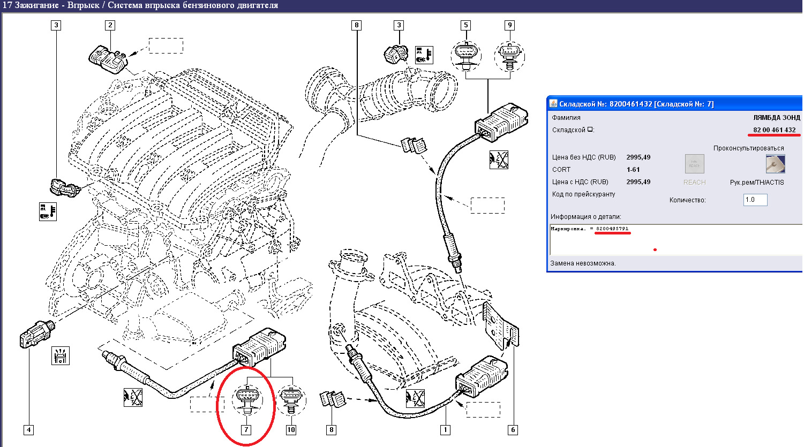Screen dimensions: 804x447
Task: Select callout number 6 below the bracket
Action: pyautogui.click(x=513, y=430)
